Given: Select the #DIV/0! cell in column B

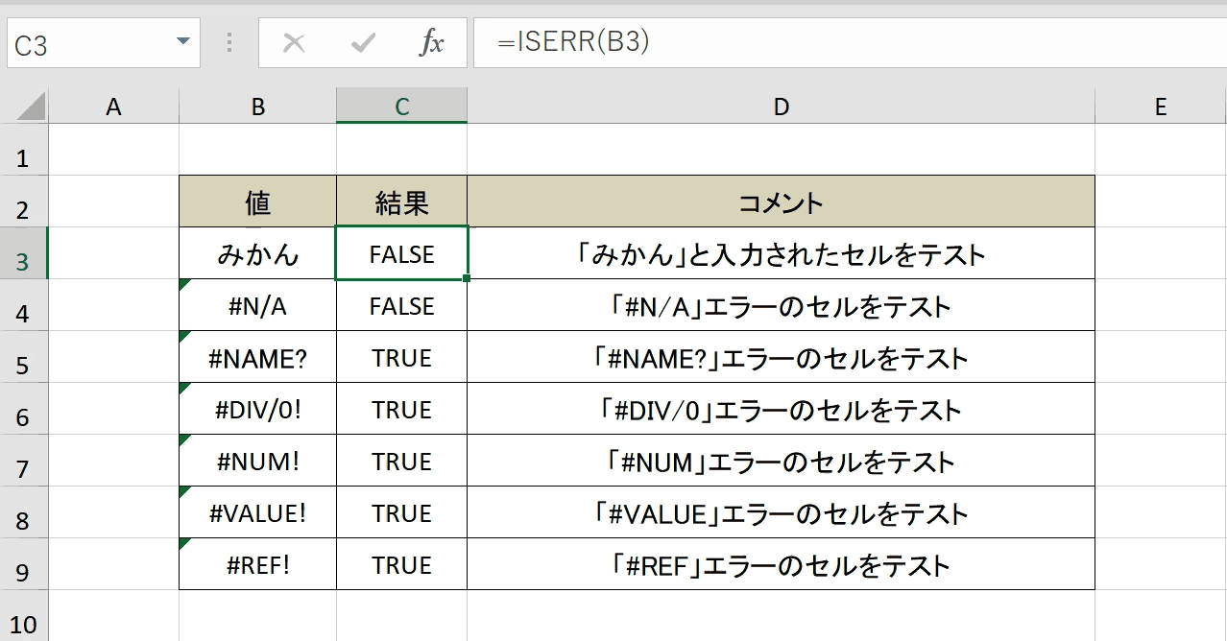Looking at the screenshot, I should pyautogui.click(x=257, y=409).
